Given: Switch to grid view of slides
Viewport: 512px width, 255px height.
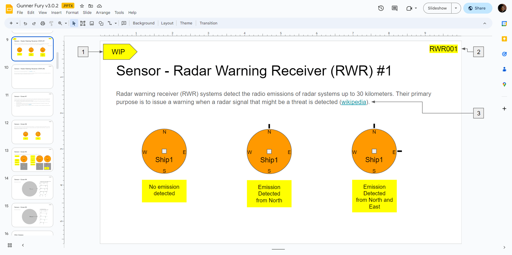Looking at the screenshot, I should tap(10, 245).
